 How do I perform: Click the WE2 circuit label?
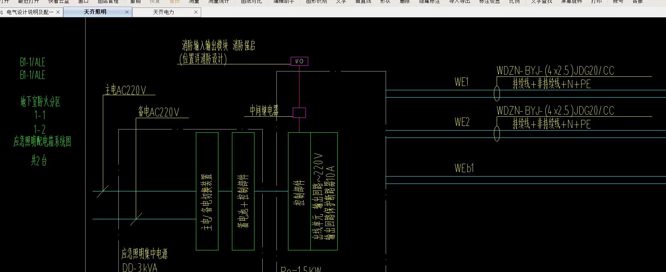pyautogui.click(x=462, y=122)
